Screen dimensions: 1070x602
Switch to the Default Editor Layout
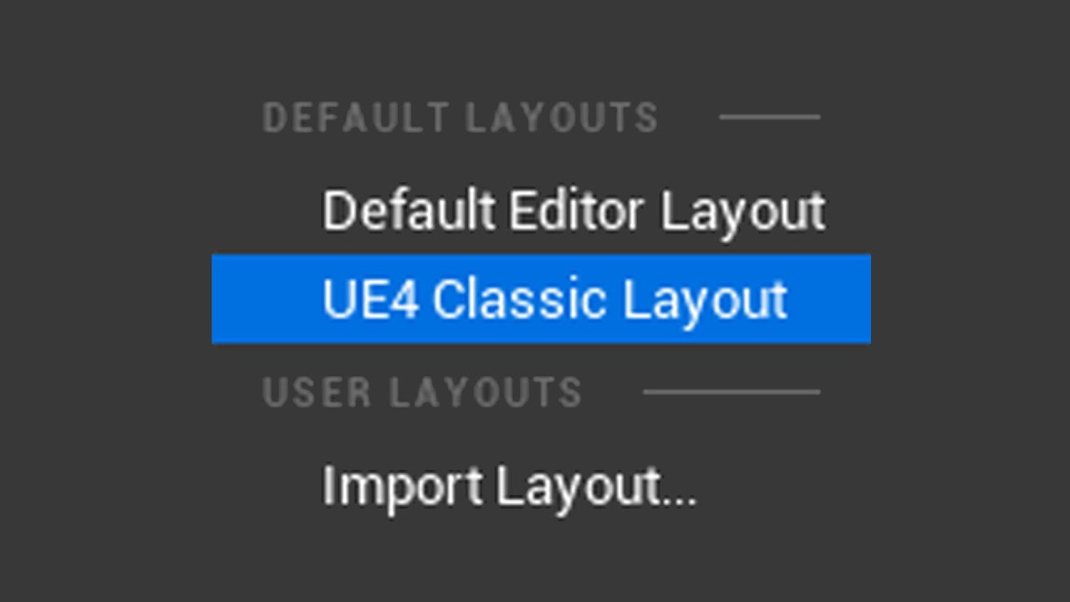pos(573,211)
